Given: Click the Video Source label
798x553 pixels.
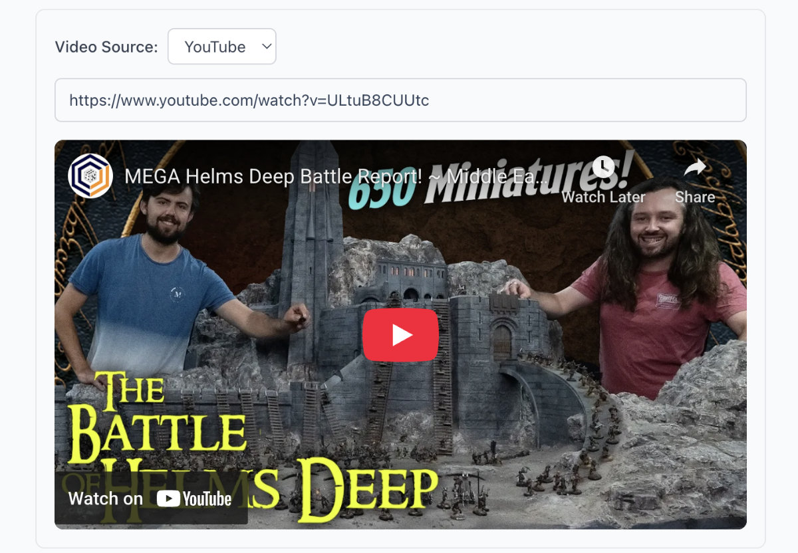Looking at the screenshot, I should point(106,47).
